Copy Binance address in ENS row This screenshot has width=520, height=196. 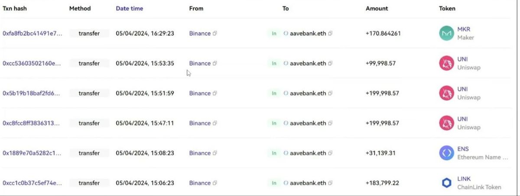point(215,153)
